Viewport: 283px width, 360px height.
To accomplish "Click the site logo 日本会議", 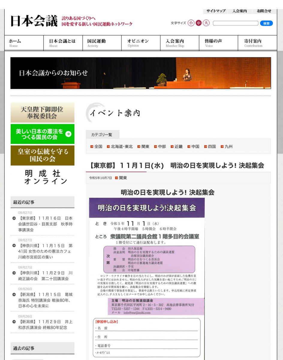I will (x=34, y=21).
